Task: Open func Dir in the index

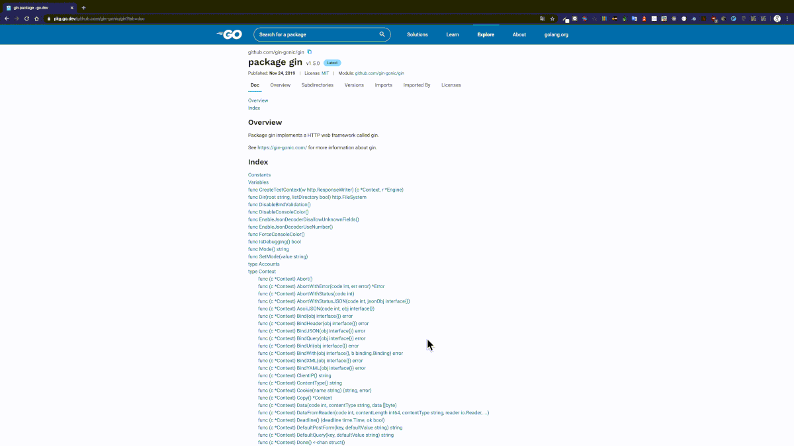Action: click(x=307, y=197)
